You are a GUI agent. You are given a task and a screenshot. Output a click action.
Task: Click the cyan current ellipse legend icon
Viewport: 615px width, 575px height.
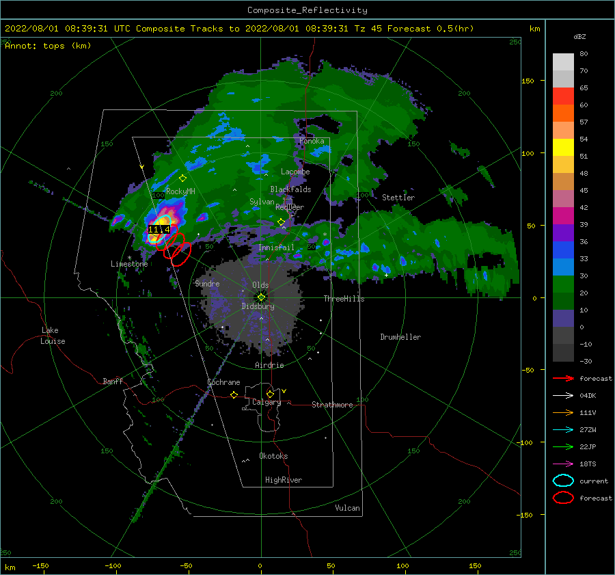coord(563,481)
